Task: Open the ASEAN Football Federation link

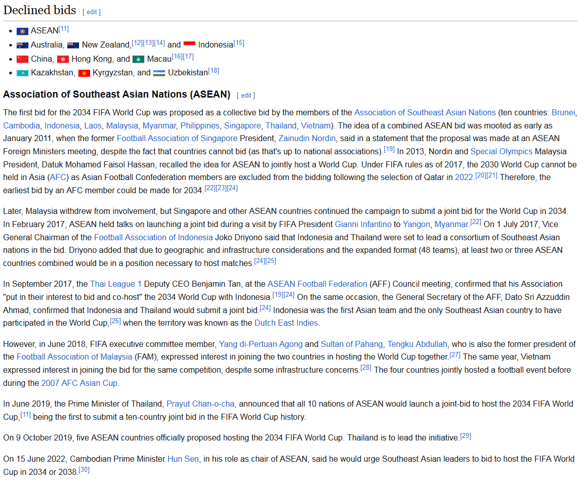Action: pyautogui.click(x=317, y=284)
